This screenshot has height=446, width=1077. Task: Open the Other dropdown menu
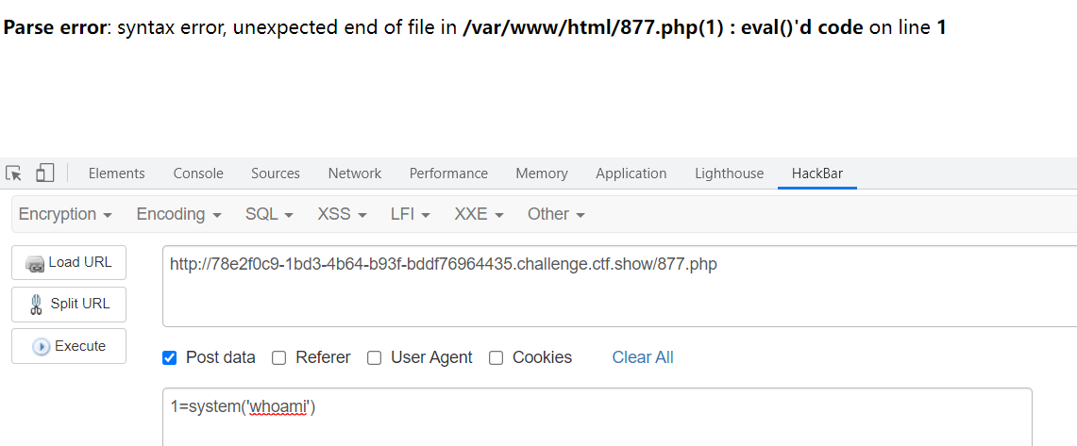pyautogui.click(x=556, y=214)
